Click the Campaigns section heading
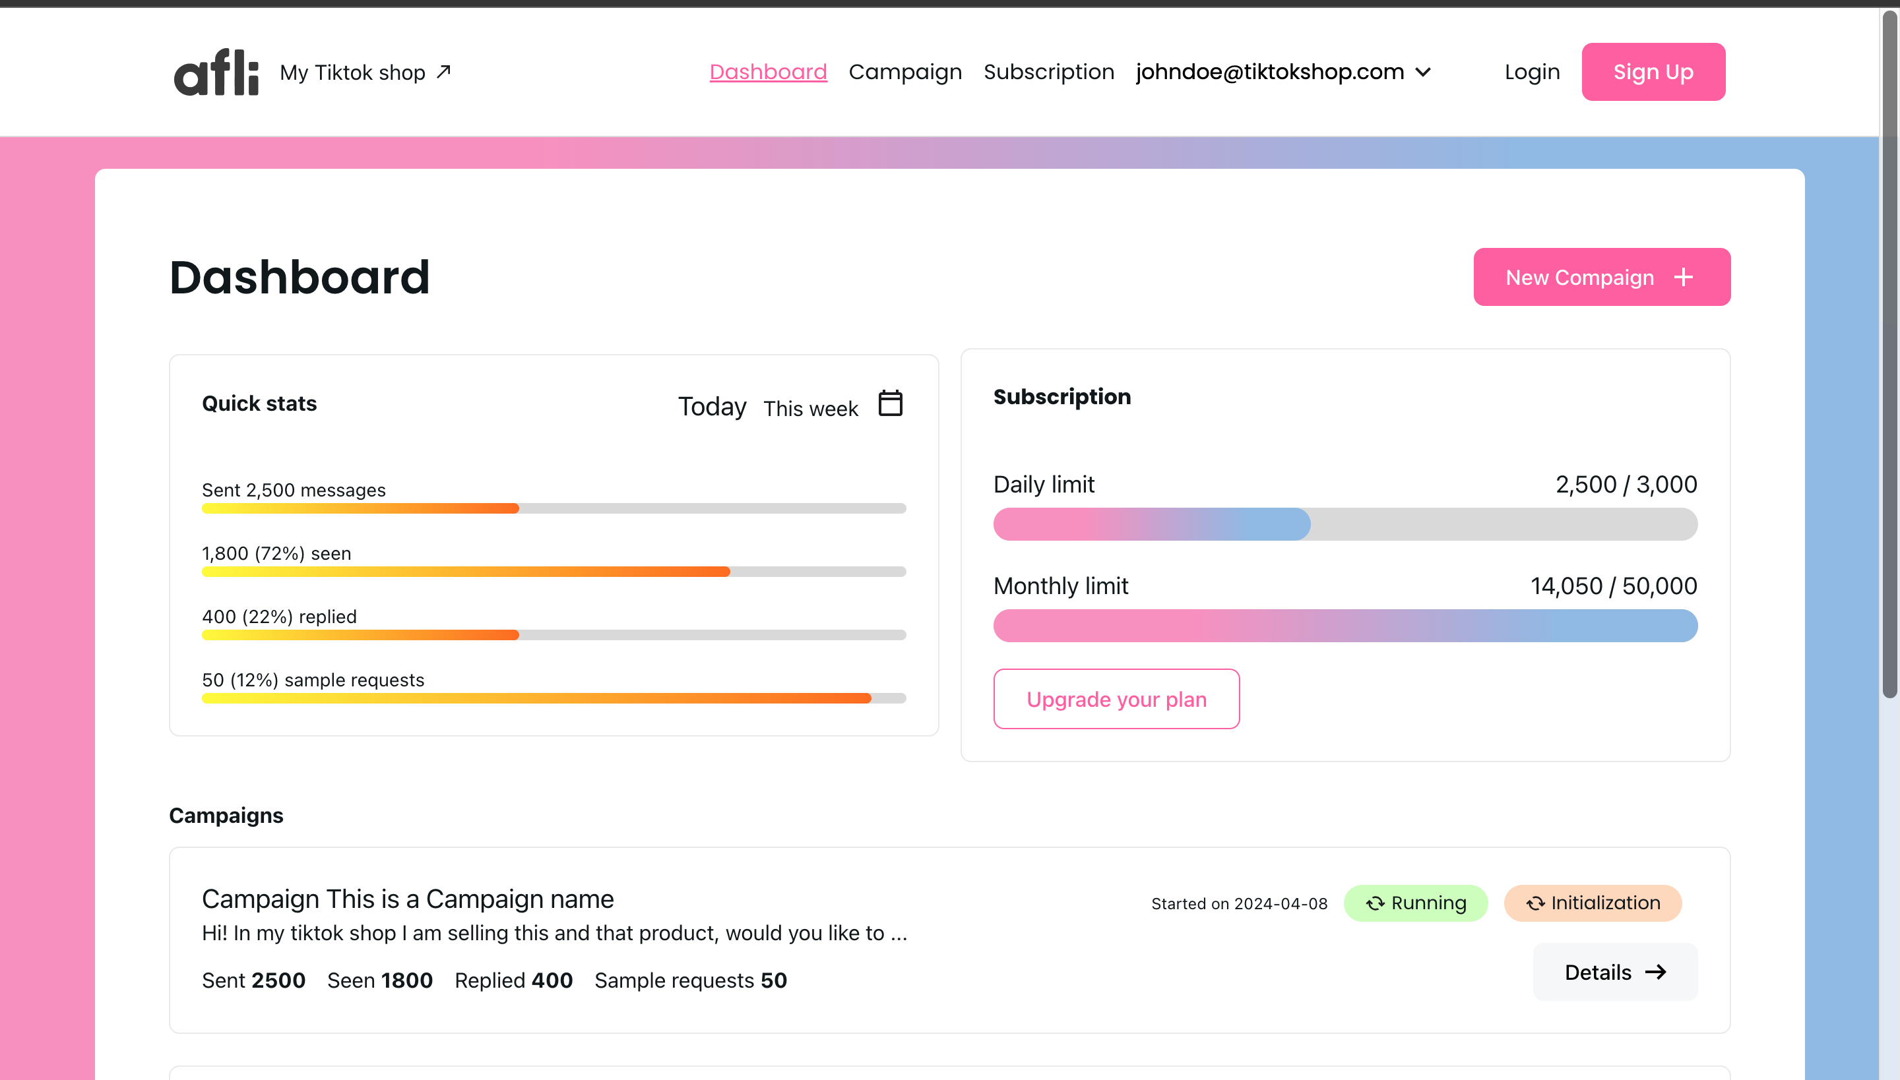Image resolution: width=1900 pixels, height=1080 pixels. click(x=226, y=815)
